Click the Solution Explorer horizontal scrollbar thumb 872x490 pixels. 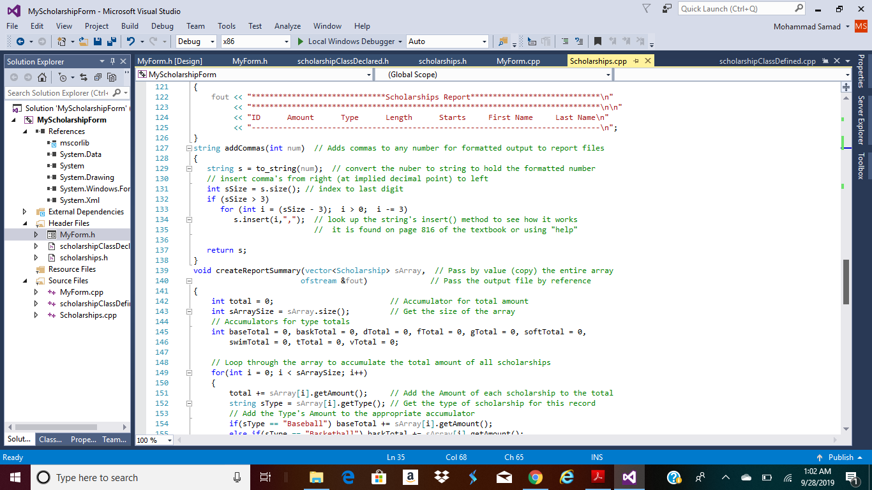56,427
